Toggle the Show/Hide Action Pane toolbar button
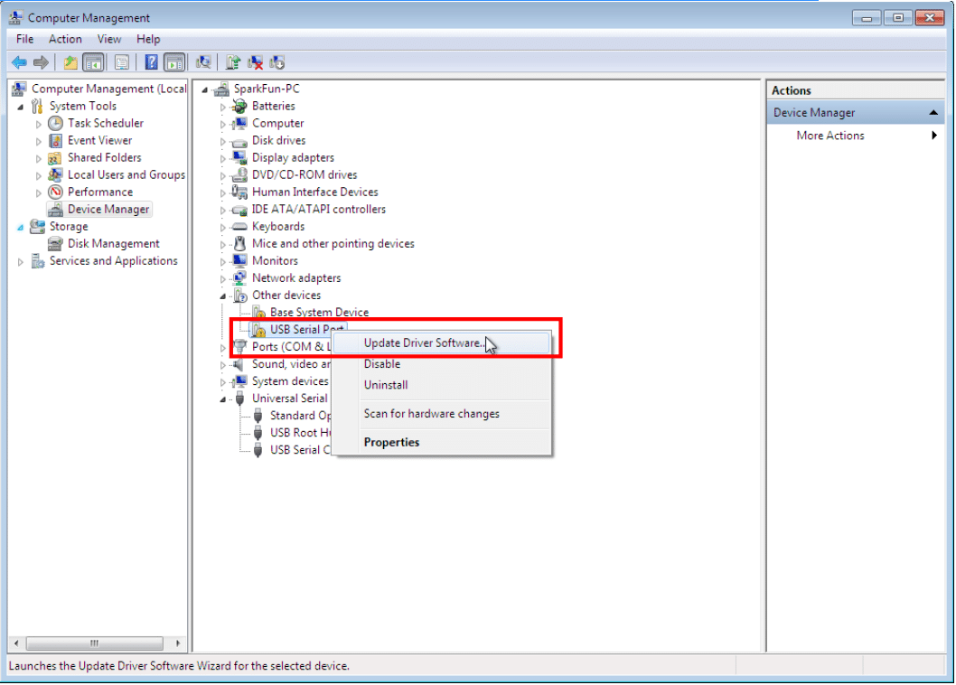The height and width of the screenshot is (685, 956). 174,62
